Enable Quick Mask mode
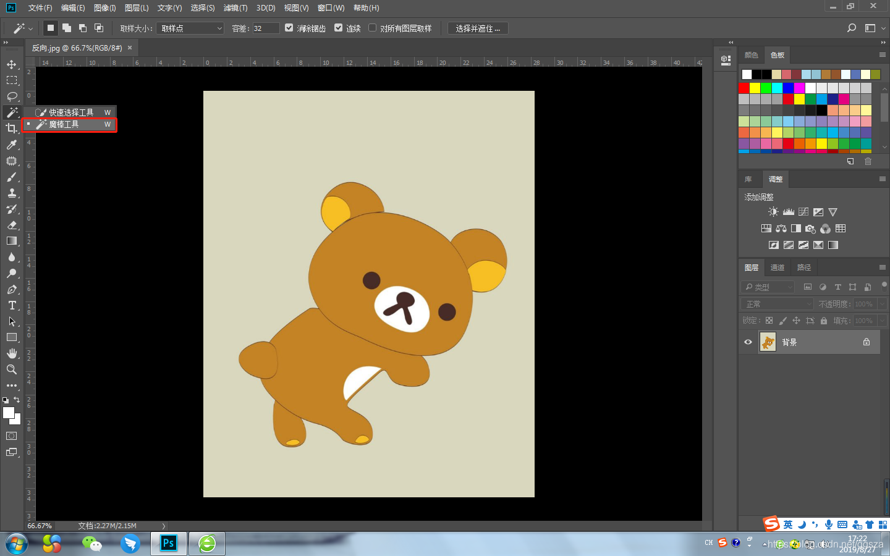Image resolution: width=890 pixels, height=556 pixels. [12, 436]
